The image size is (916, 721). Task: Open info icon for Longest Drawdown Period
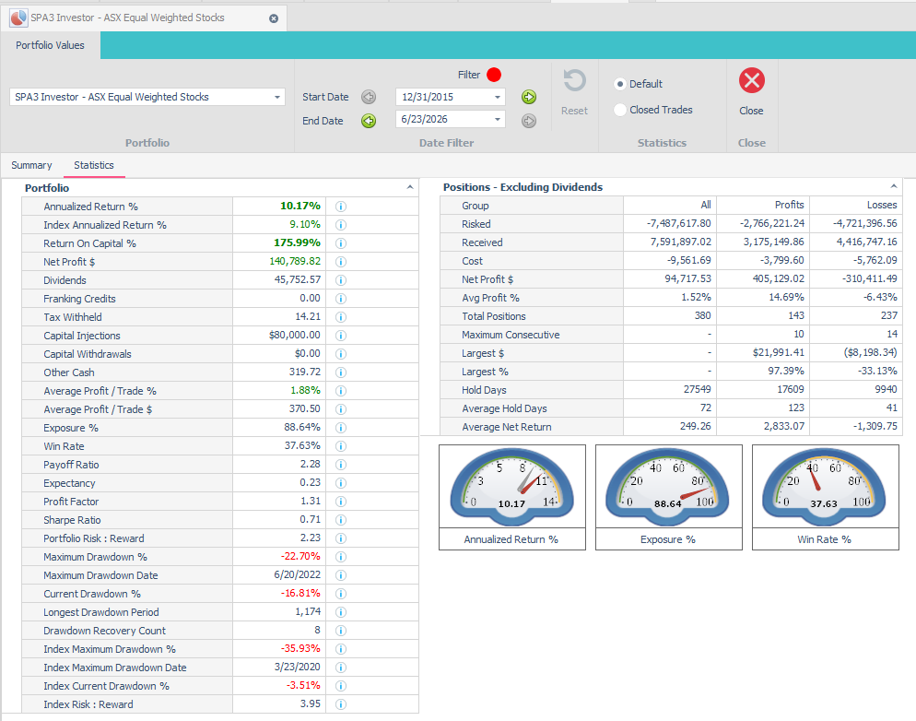[341, 612]
